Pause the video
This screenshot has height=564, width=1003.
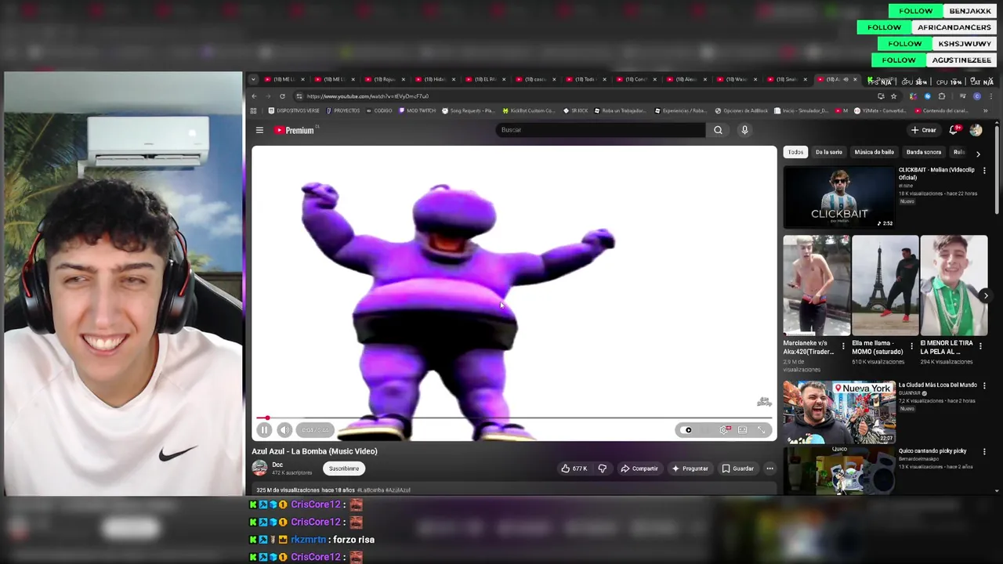tap(264, 429)
